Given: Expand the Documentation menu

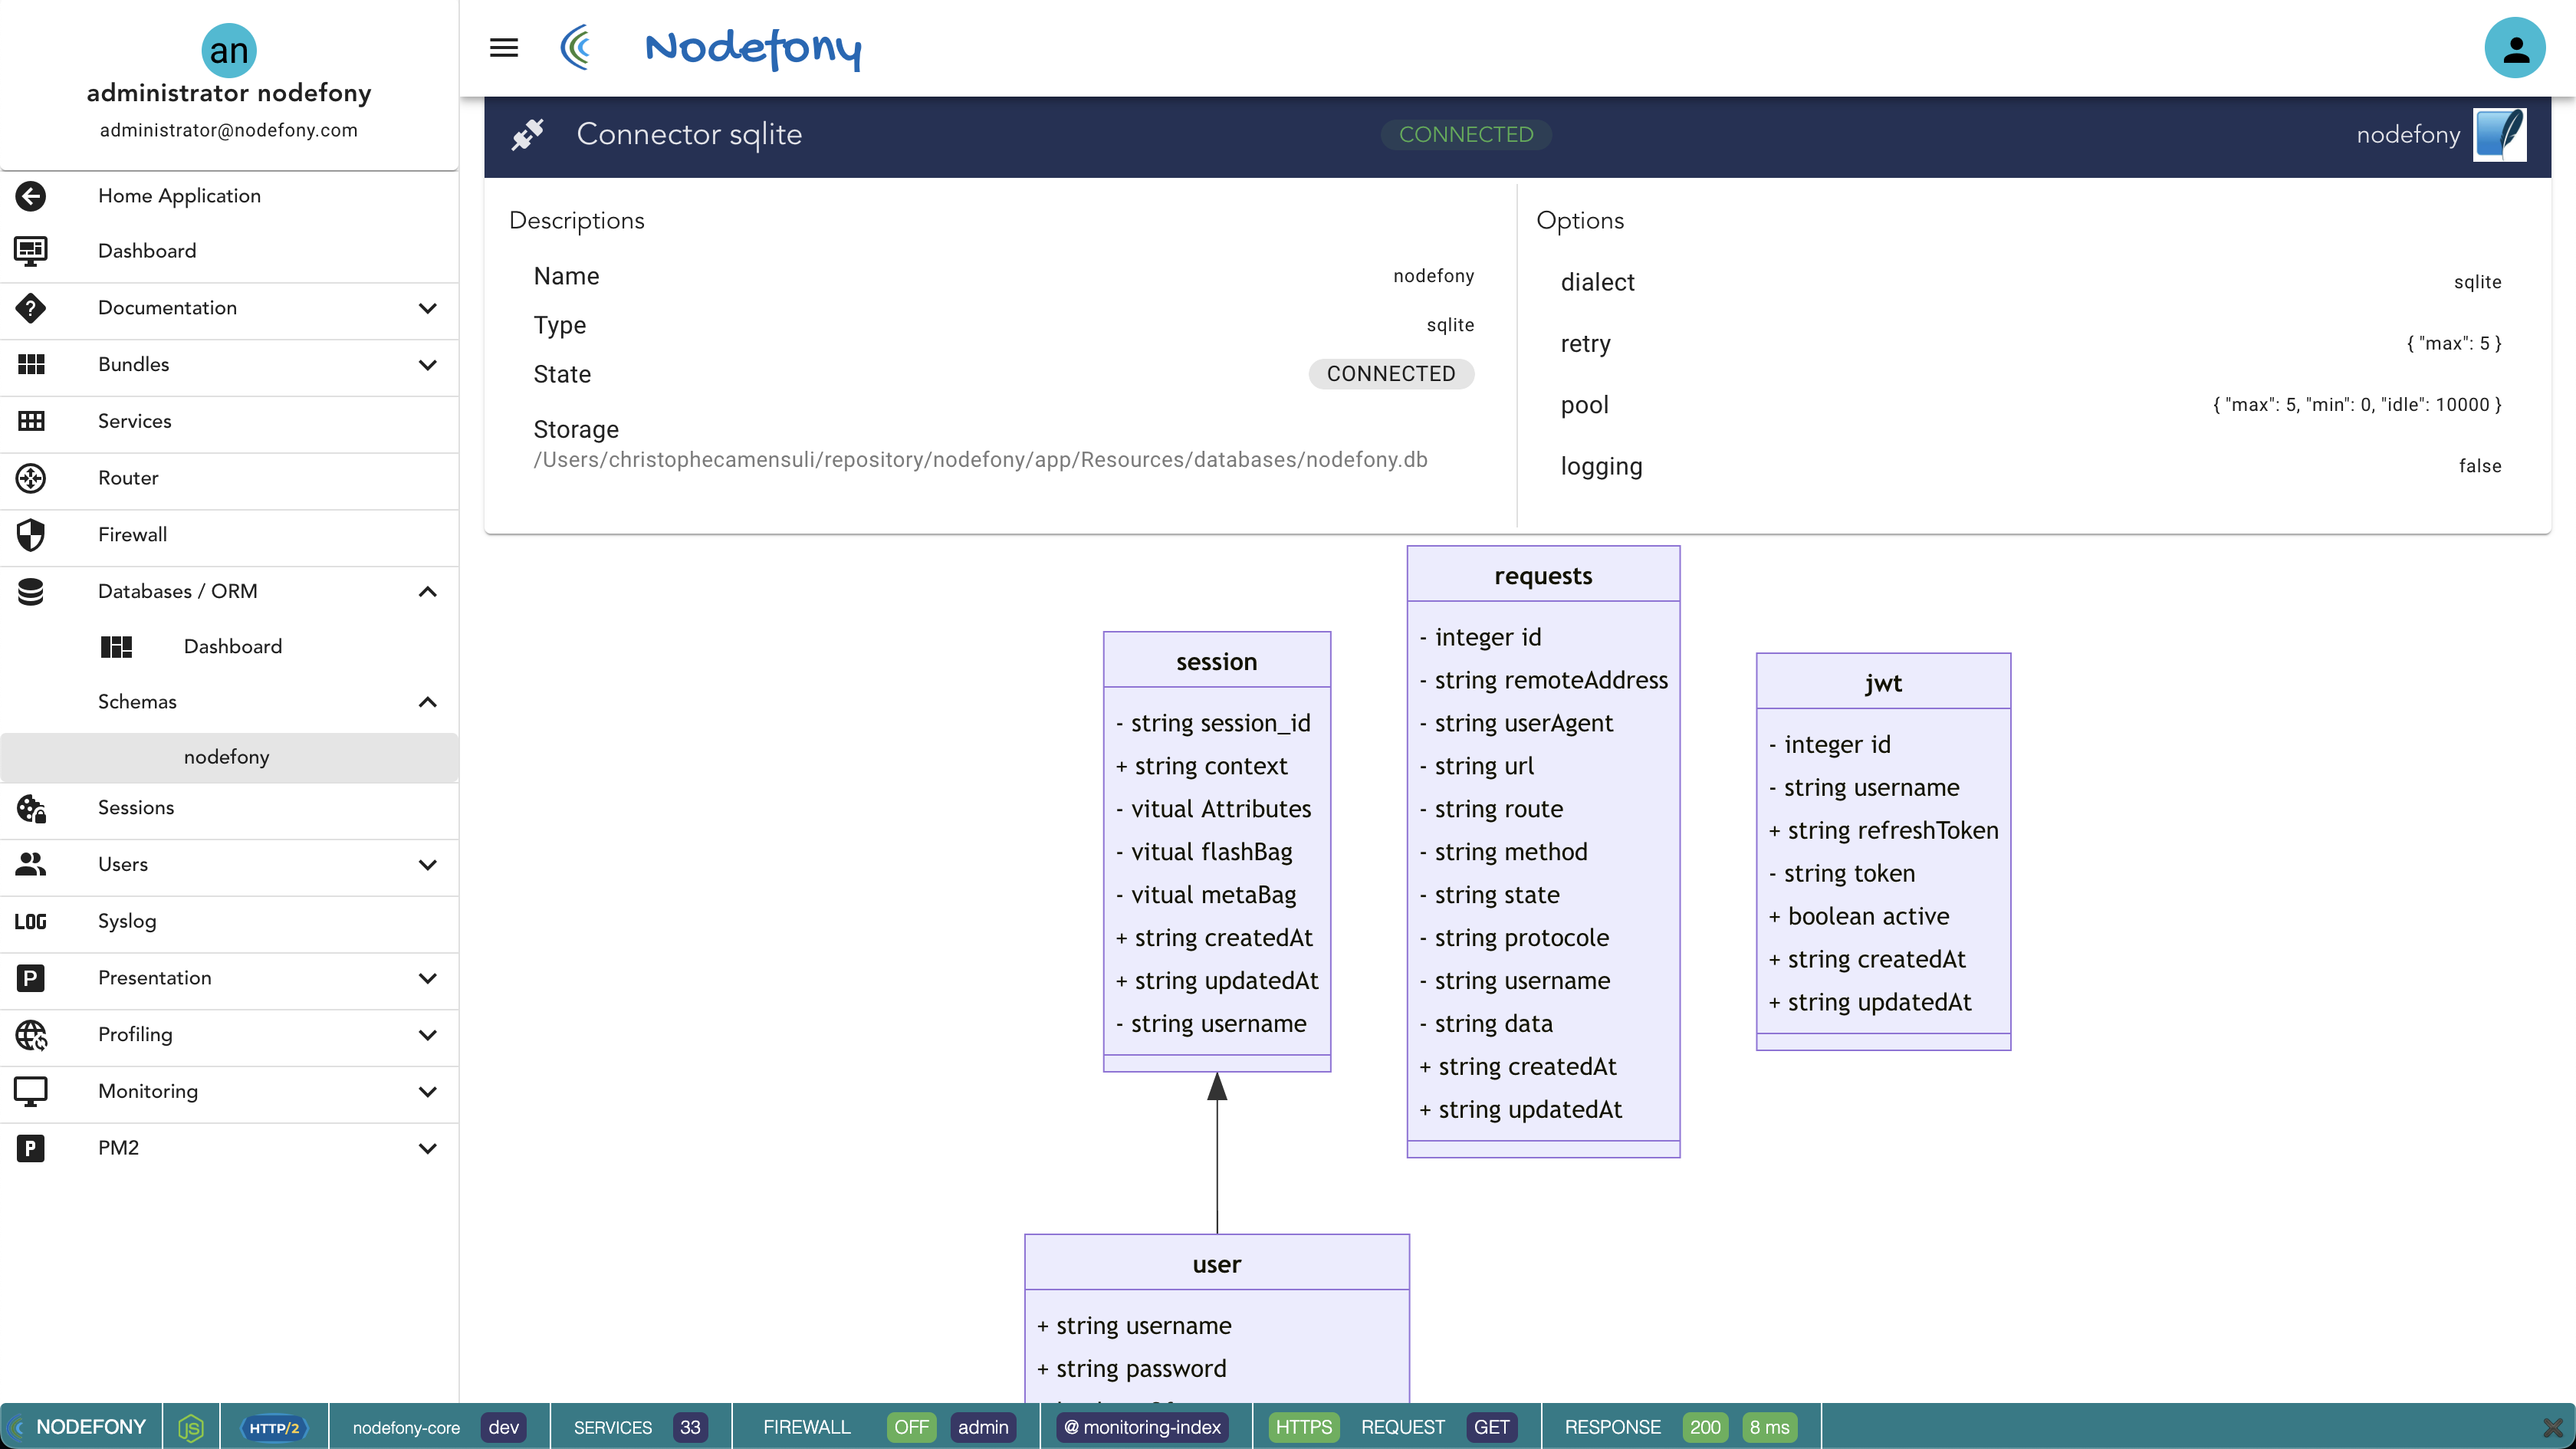Looking at the screenshot, I should coord(428,308).
